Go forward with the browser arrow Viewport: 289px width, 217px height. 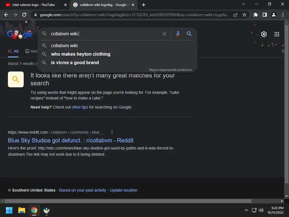(x=15, y=15)
